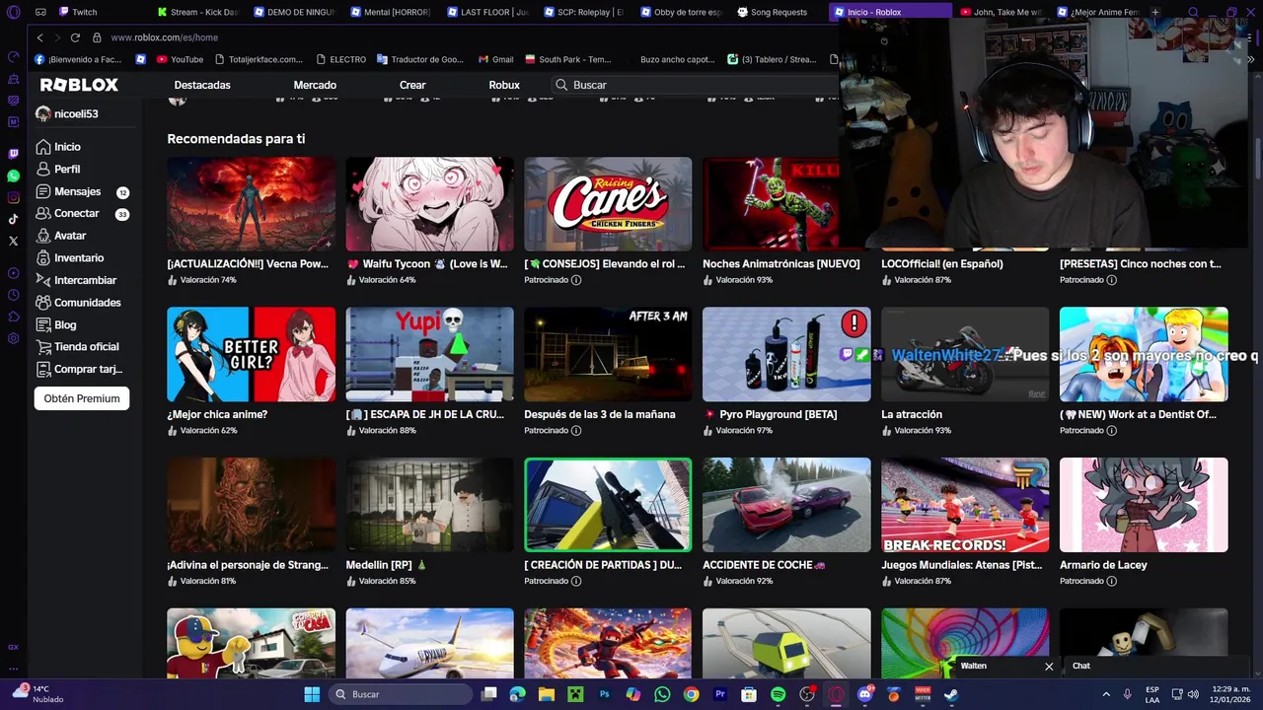Open Photoshop from the taskbar

(x=605, y=694)
